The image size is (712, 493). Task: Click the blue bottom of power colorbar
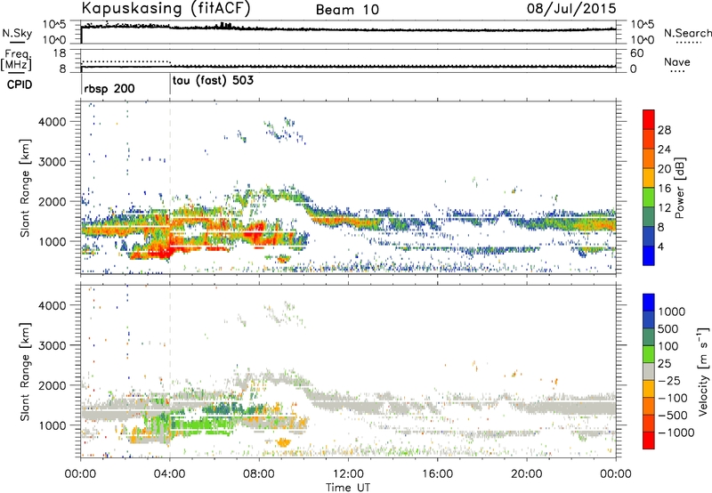click(x=649, y=255)
